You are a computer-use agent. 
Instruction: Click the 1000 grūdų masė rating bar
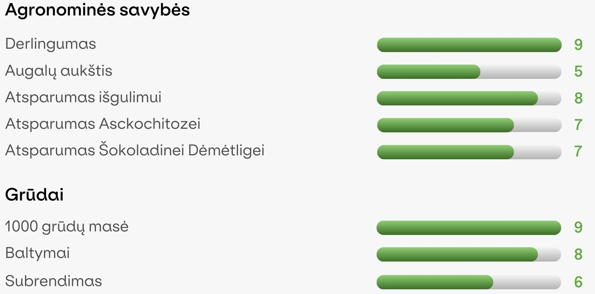(x=469, y=228)
